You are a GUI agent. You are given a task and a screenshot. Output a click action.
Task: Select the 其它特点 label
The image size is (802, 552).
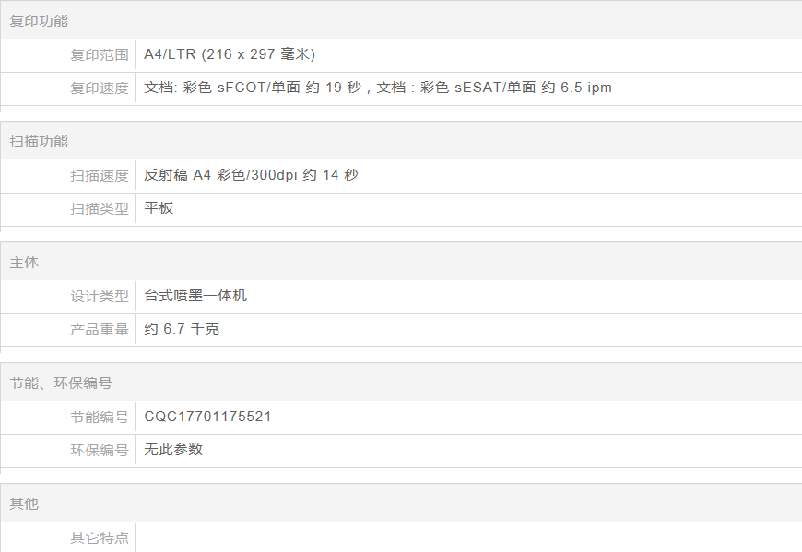click(x=100, y=538)
